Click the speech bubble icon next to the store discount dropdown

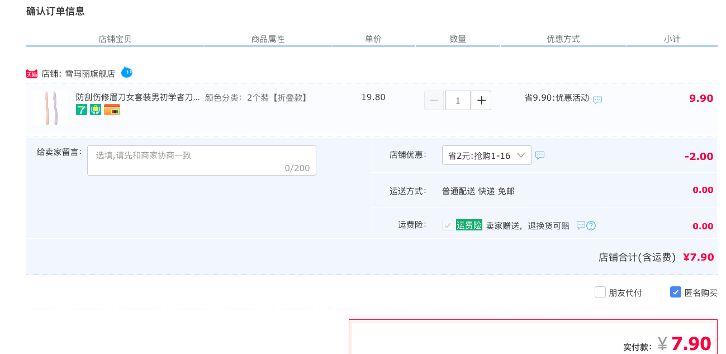540,155
